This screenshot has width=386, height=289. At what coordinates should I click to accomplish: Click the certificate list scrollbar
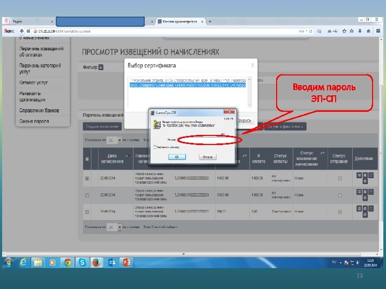point(249,92)
